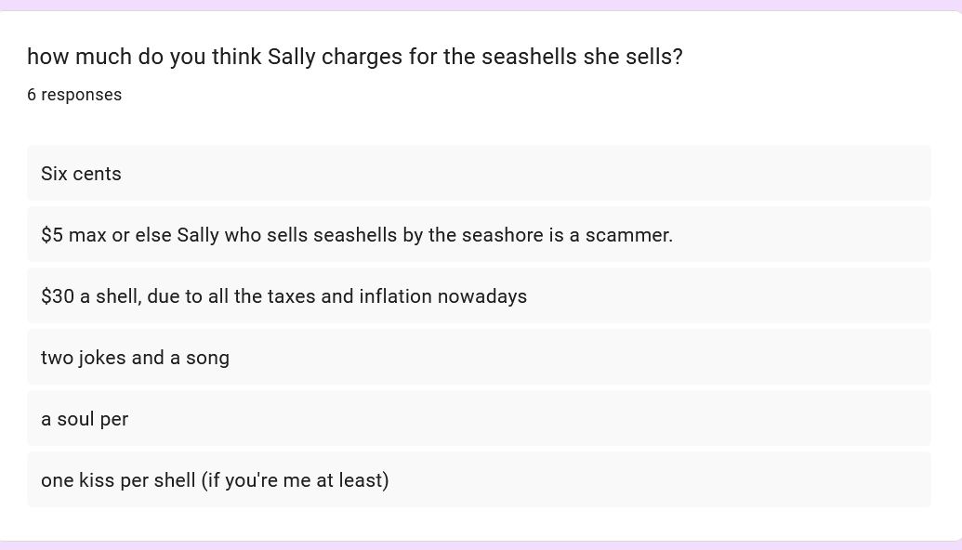Viewport: 962px width, 550px height.
Task: Click the "(if you're me at least)" parenthetical
Action: 295,480
